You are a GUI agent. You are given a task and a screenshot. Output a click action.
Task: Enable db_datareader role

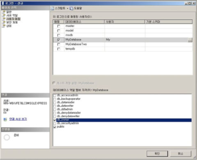pyautogui.click(x=55, y=102)
